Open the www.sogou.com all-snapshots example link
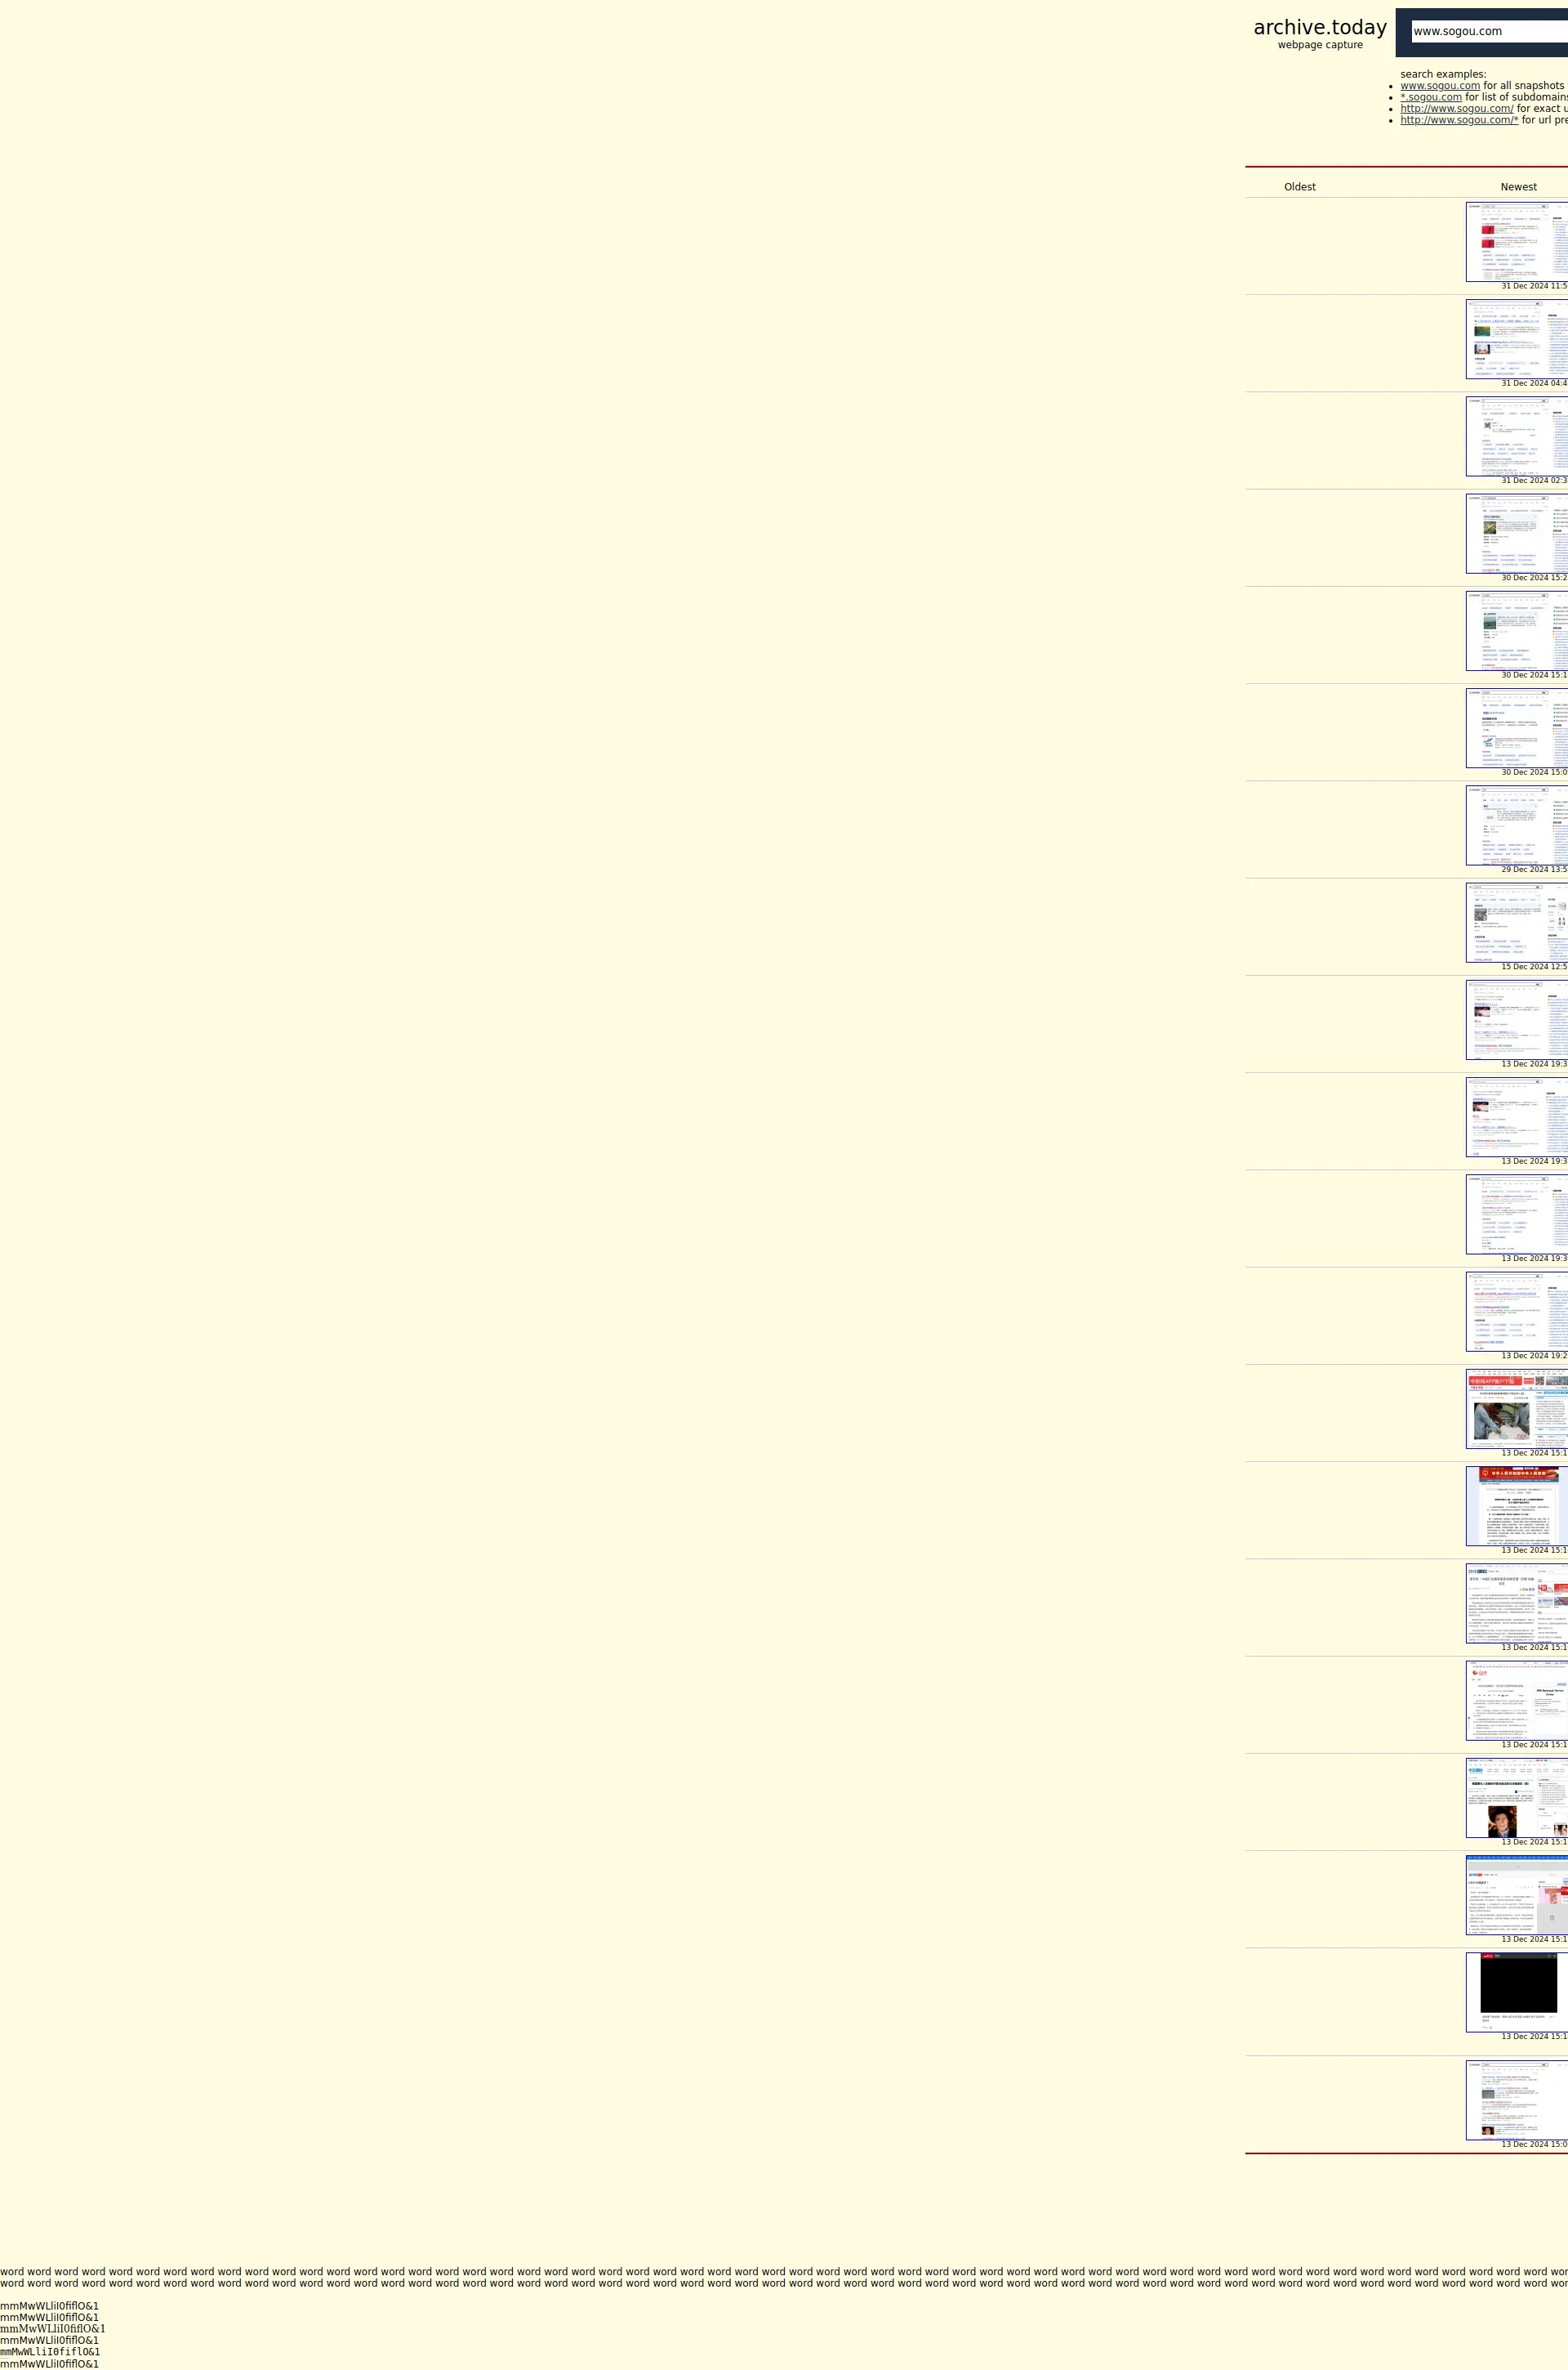 (1439, 86)
